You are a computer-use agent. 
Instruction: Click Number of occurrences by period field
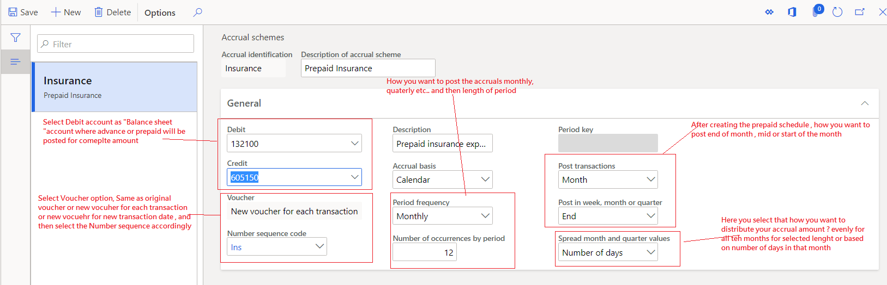425,252
